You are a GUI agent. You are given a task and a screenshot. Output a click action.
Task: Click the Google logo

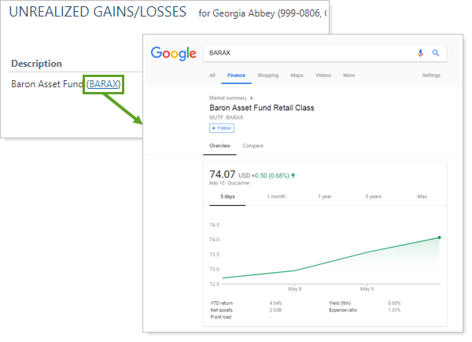[173, 53]
